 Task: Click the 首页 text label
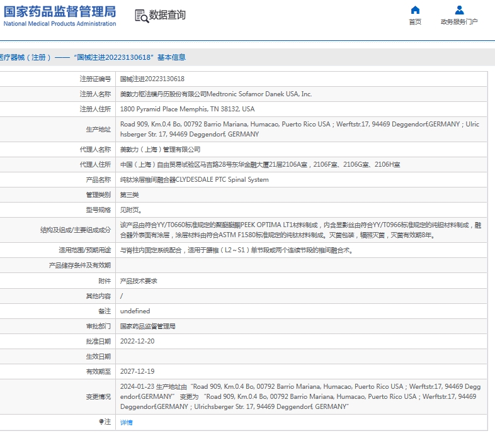coord(415,22)
